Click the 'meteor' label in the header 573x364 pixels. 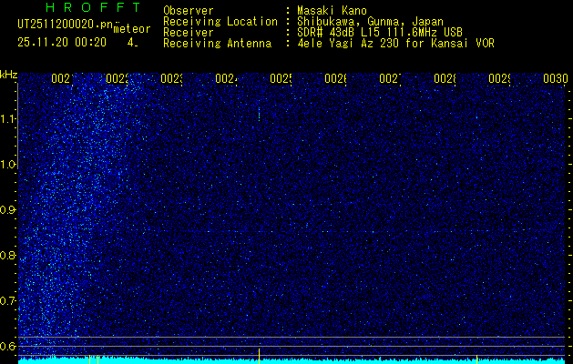132,29
